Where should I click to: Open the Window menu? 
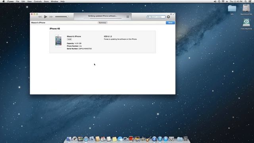click(x=54, y=2)
